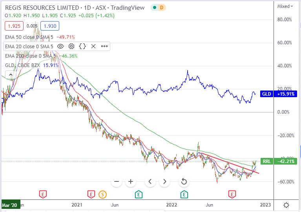
Task: Collapse the indicator legend with arrow
Action: coord(11,75)
